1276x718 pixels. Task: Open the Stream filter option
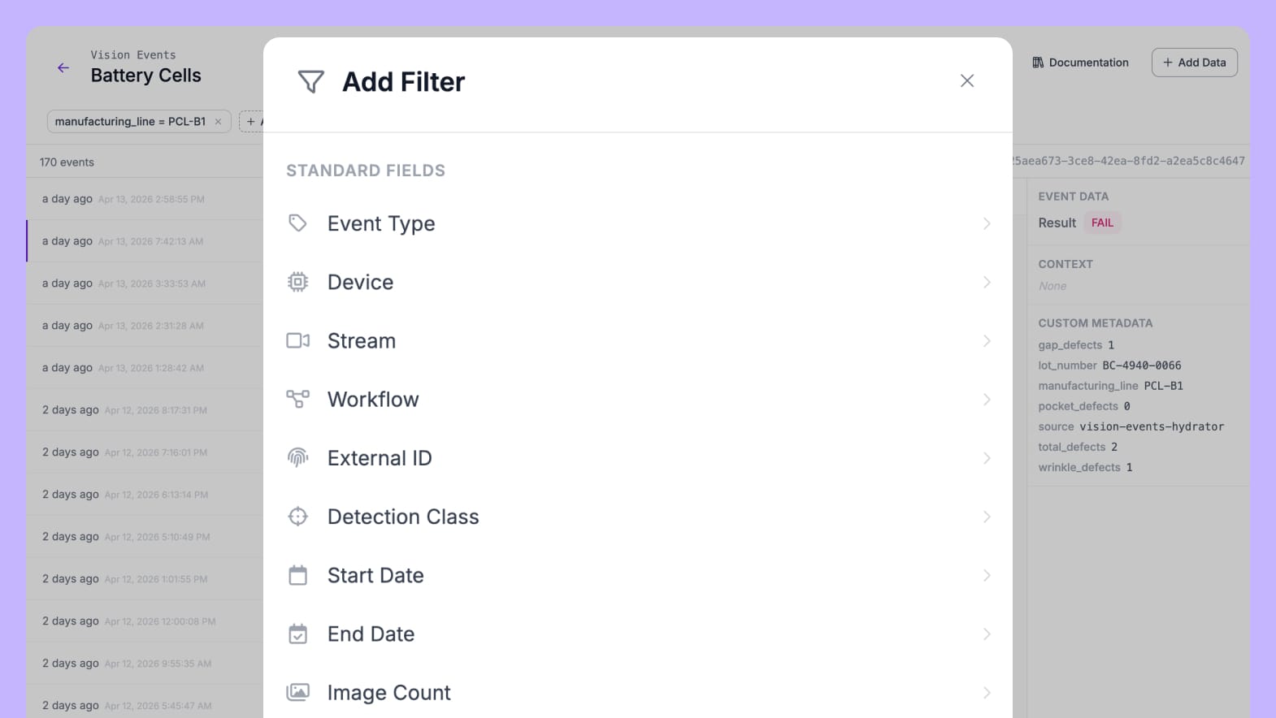[x=361, y=341]
